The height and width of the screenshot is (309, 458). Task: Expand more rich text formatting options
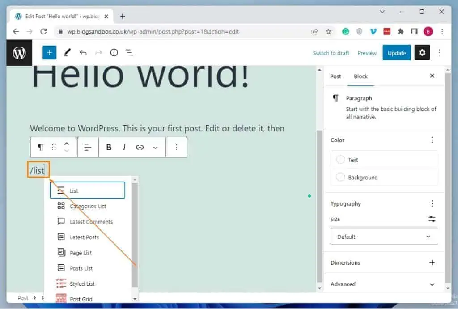point(155,147)
